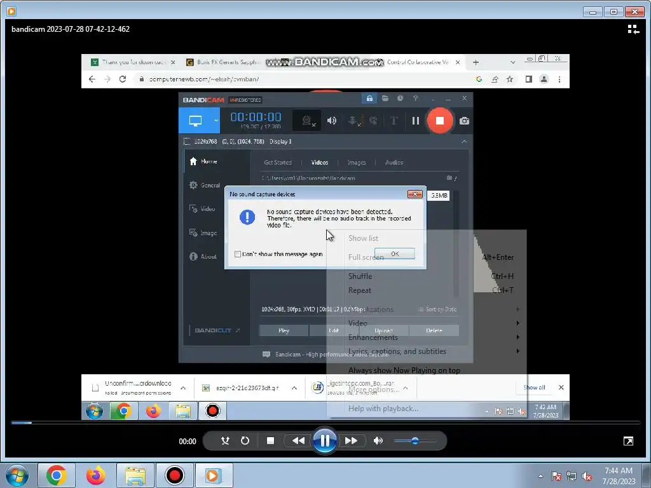Click the Bandicut link in Bandicam sidebar
The image size is (651, 488).
coord(217,330)
